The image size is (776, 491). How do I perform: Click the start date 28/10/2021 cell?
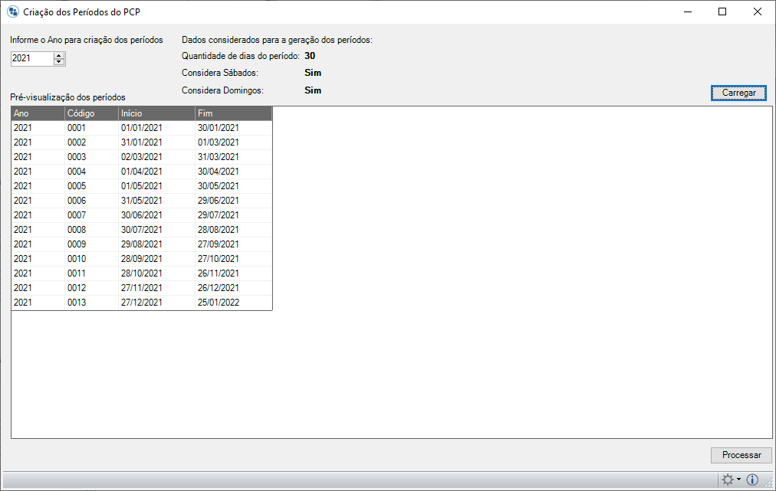142,273
